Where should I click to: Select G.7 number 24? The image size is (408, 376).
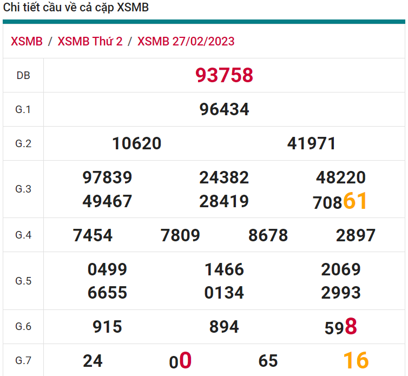point(93,361)
